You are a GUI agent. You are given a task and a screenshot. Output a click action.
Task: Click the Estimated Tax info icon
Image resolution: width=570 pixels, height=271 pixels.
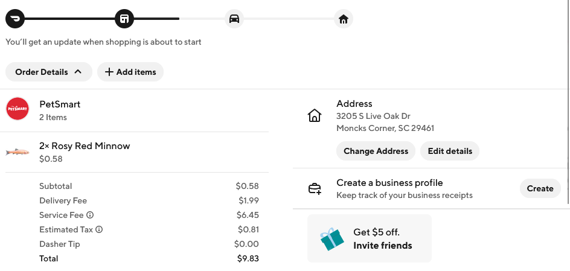(99, 229)
